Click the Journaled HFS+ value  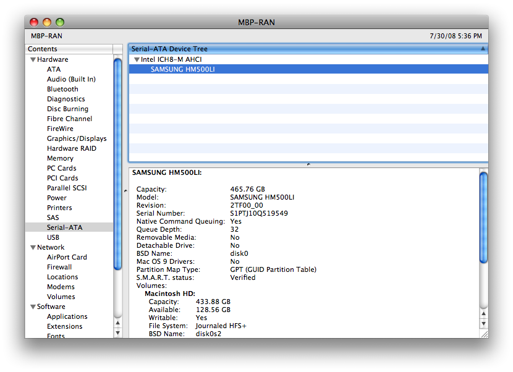click(221, 326)
